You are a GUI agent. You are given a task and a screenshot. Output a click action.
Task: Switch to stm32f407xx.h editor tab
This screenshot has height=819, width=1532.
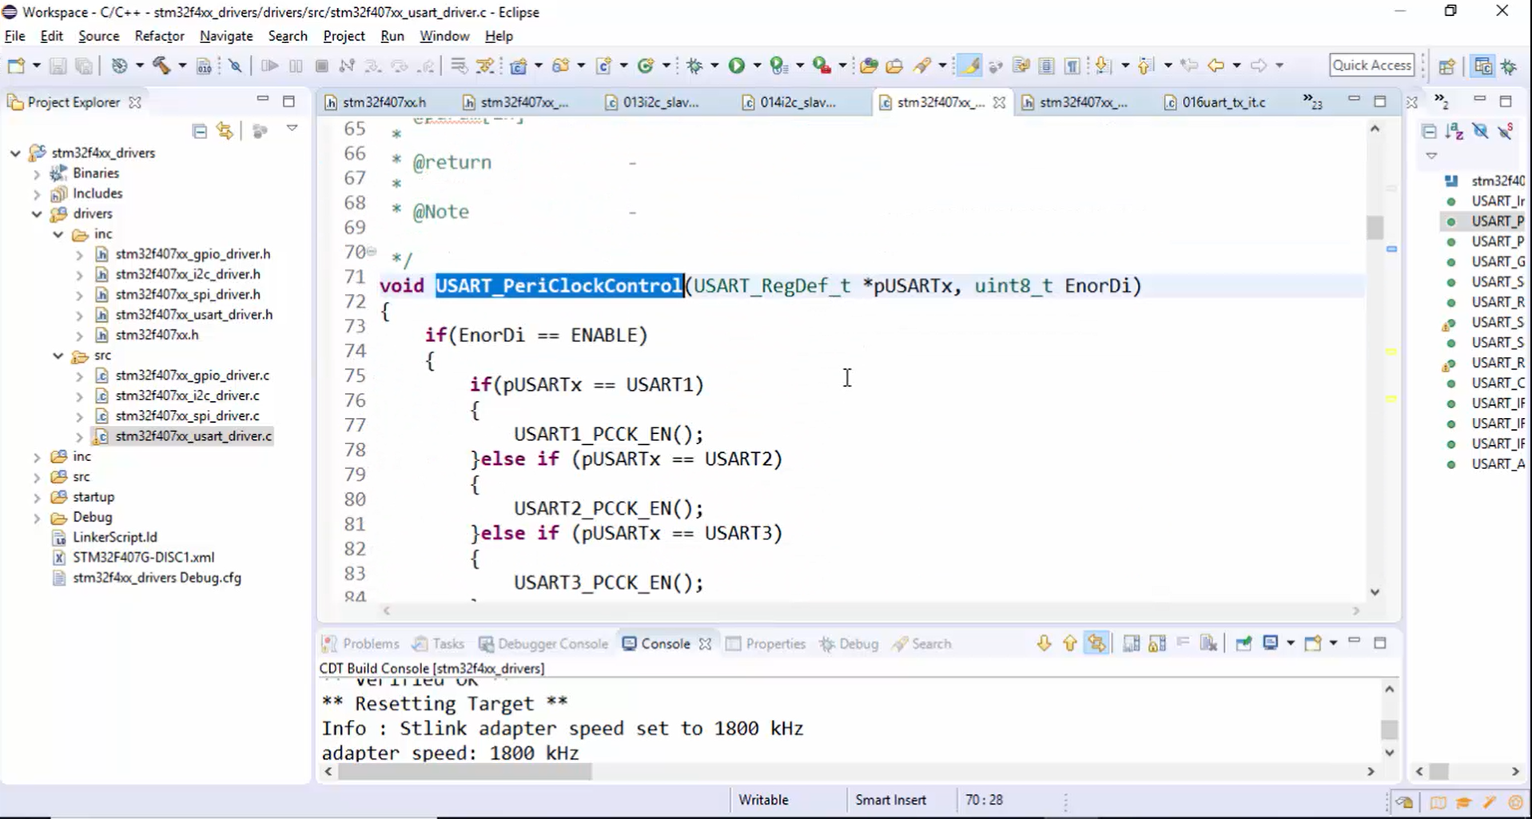[x=376, y=102]
